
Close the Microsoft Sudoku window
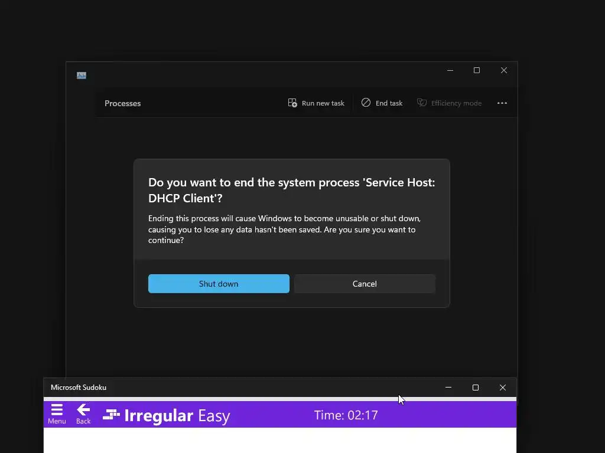pyautogui.click(x=503, y=388)
